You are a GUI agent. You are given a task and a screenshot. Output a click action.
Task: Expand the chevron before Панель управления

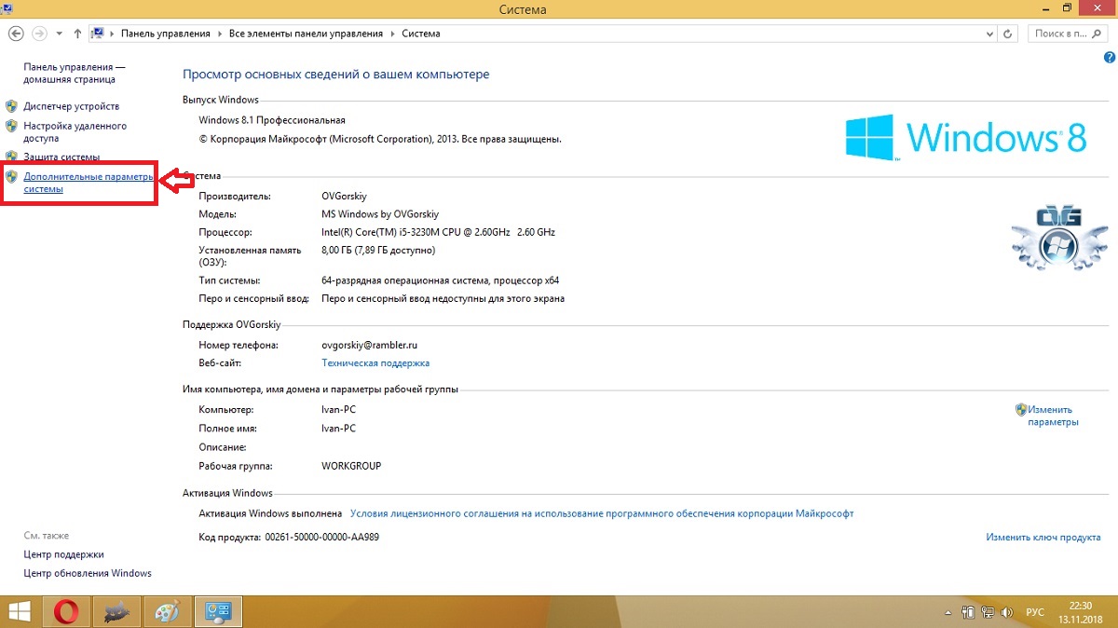(112, 34)
